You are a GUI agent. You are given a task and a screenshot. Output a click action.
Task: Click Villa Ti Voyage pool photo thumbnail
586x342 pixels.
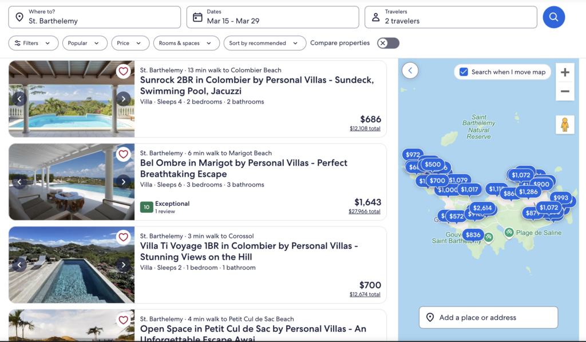[x=72, y=265]
